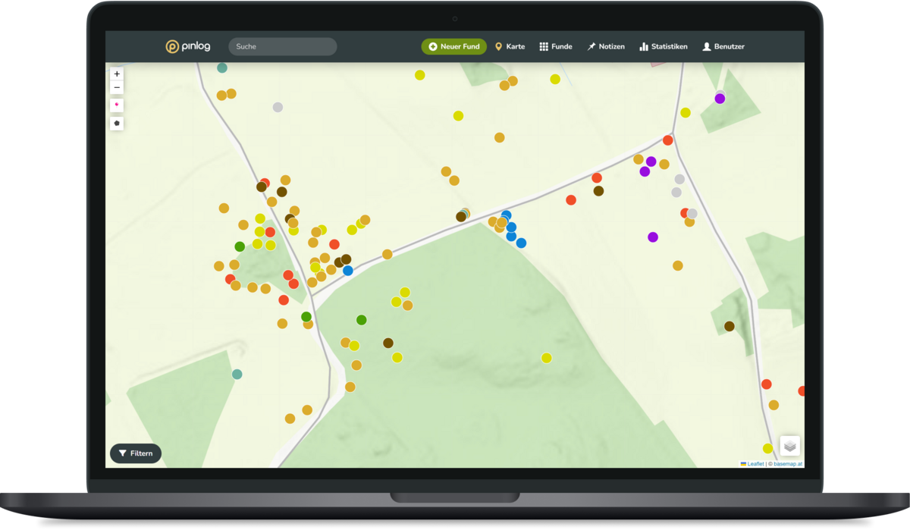Image resolution: width=910 pixels, height=530 pixels.
Task: Click purple marker on upper-right forest patch
Action: coord(720,99)
